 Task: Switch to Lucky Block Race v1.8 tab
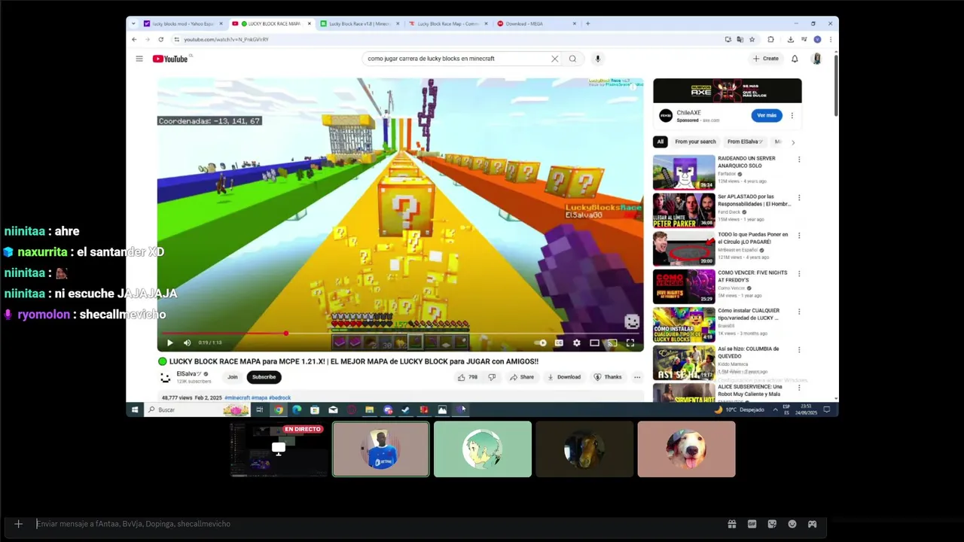coord(360,23)
